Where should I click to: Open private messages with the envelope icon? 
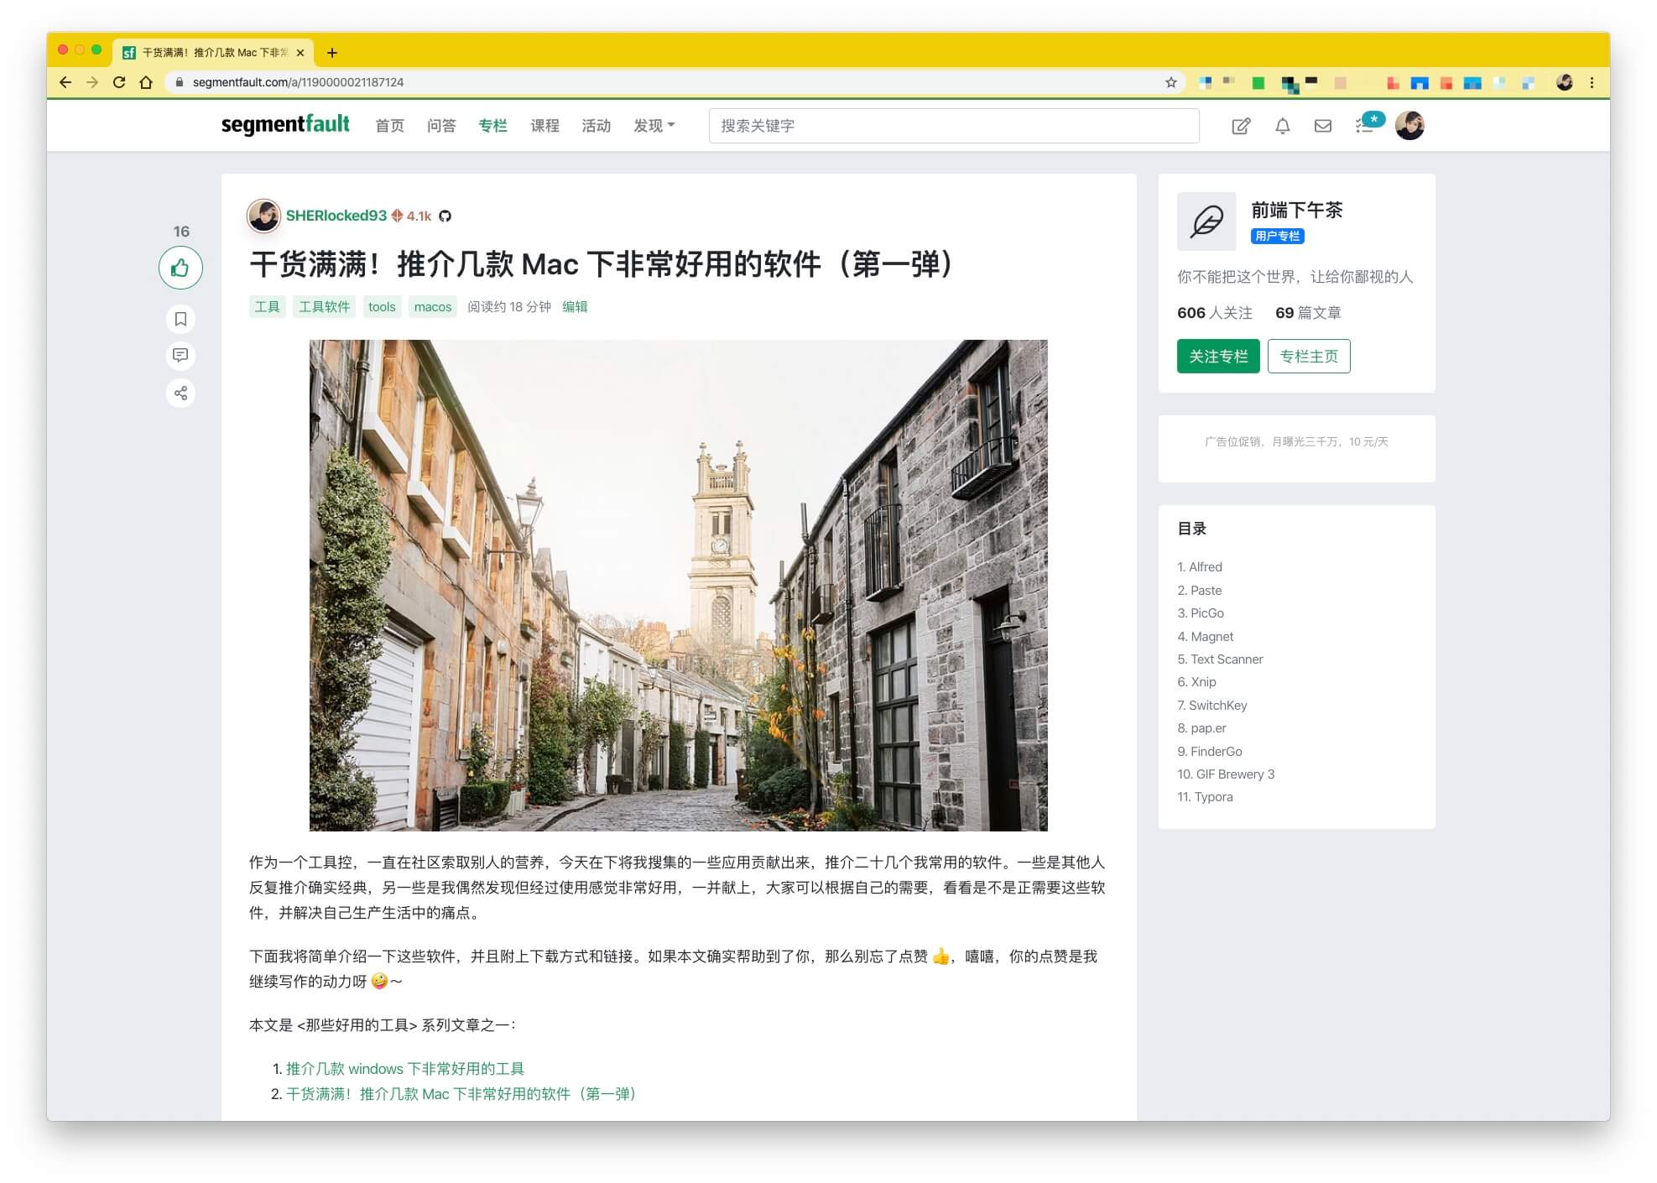click(1322, 125)
